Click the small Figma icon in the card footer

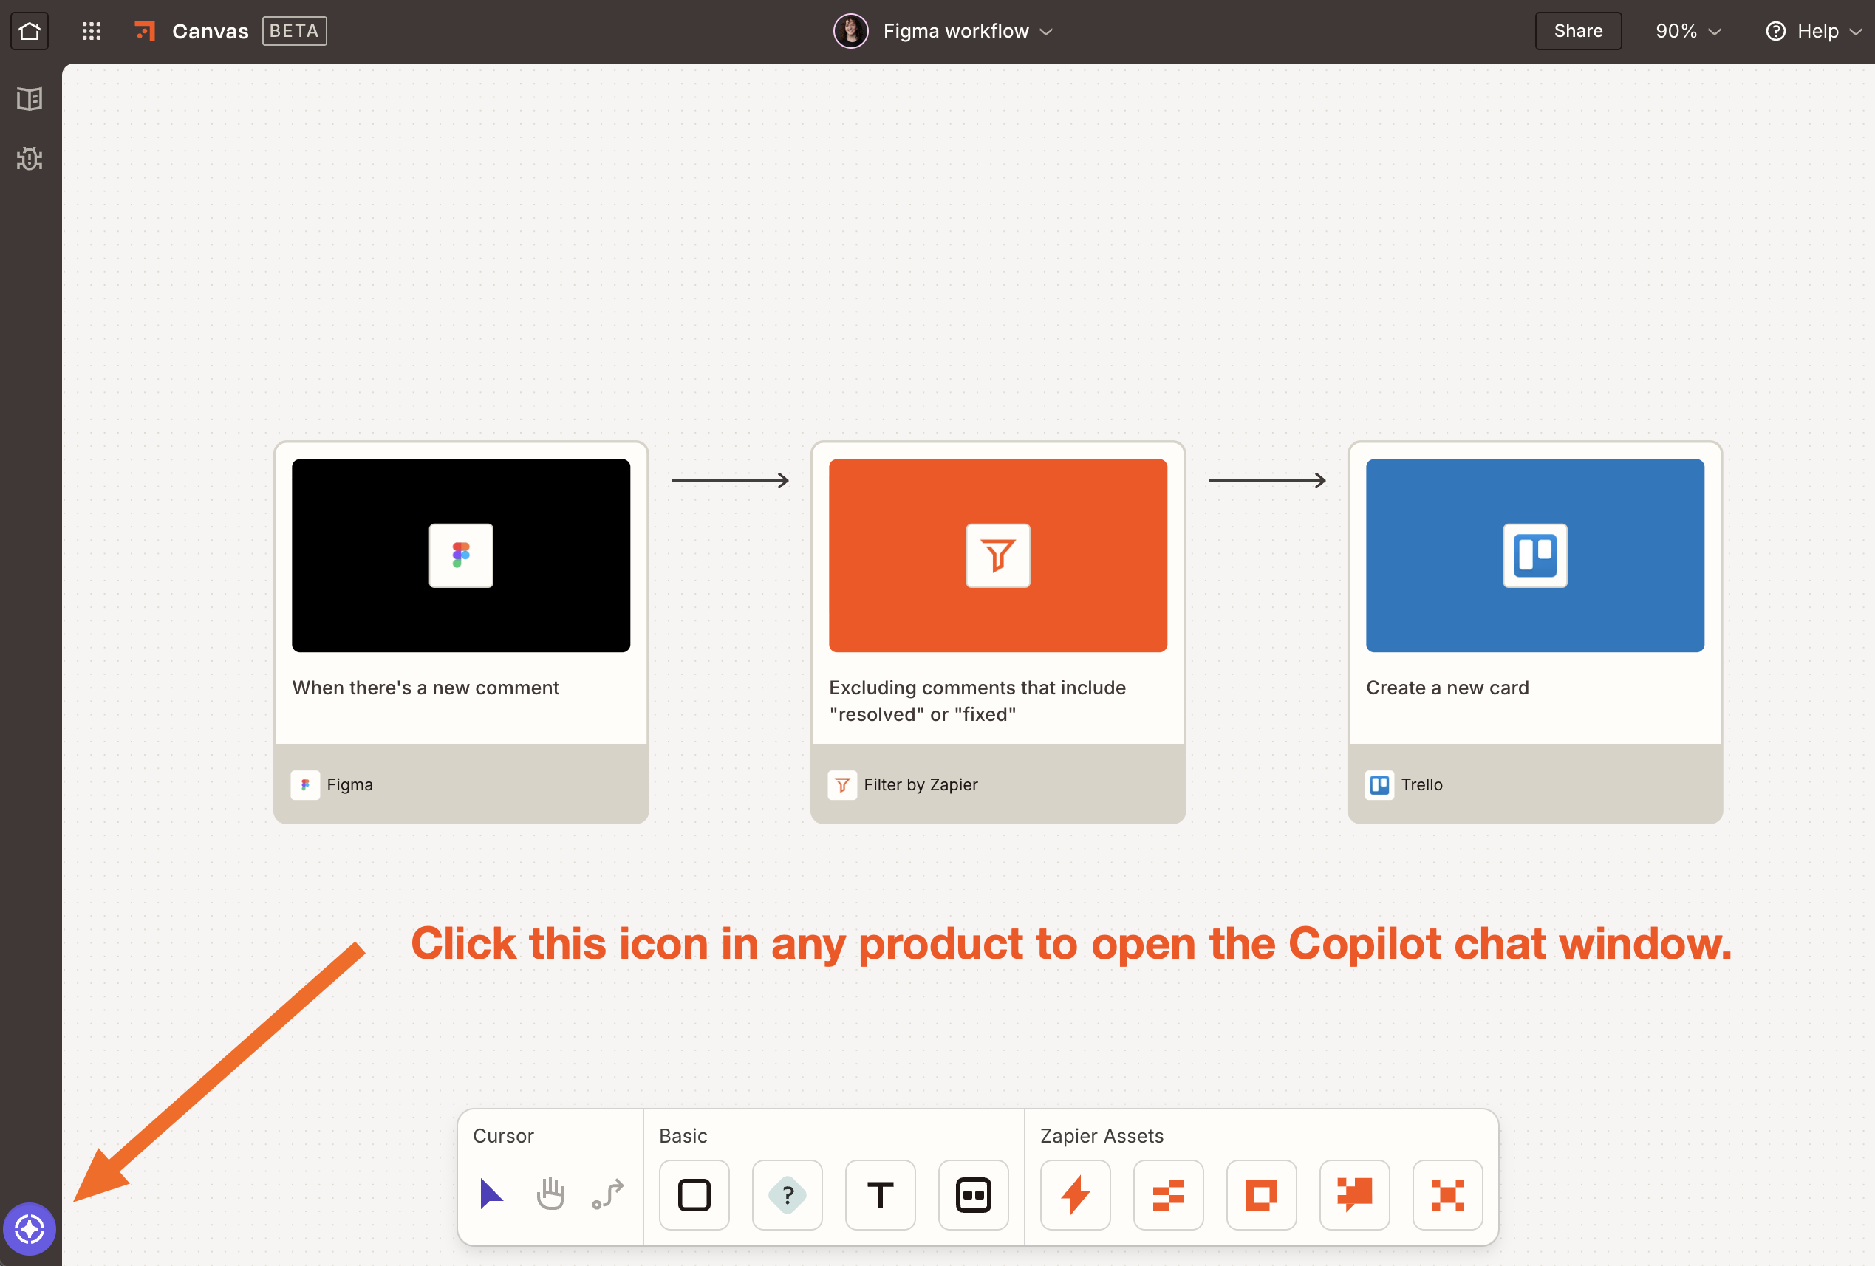click(305, 785)
